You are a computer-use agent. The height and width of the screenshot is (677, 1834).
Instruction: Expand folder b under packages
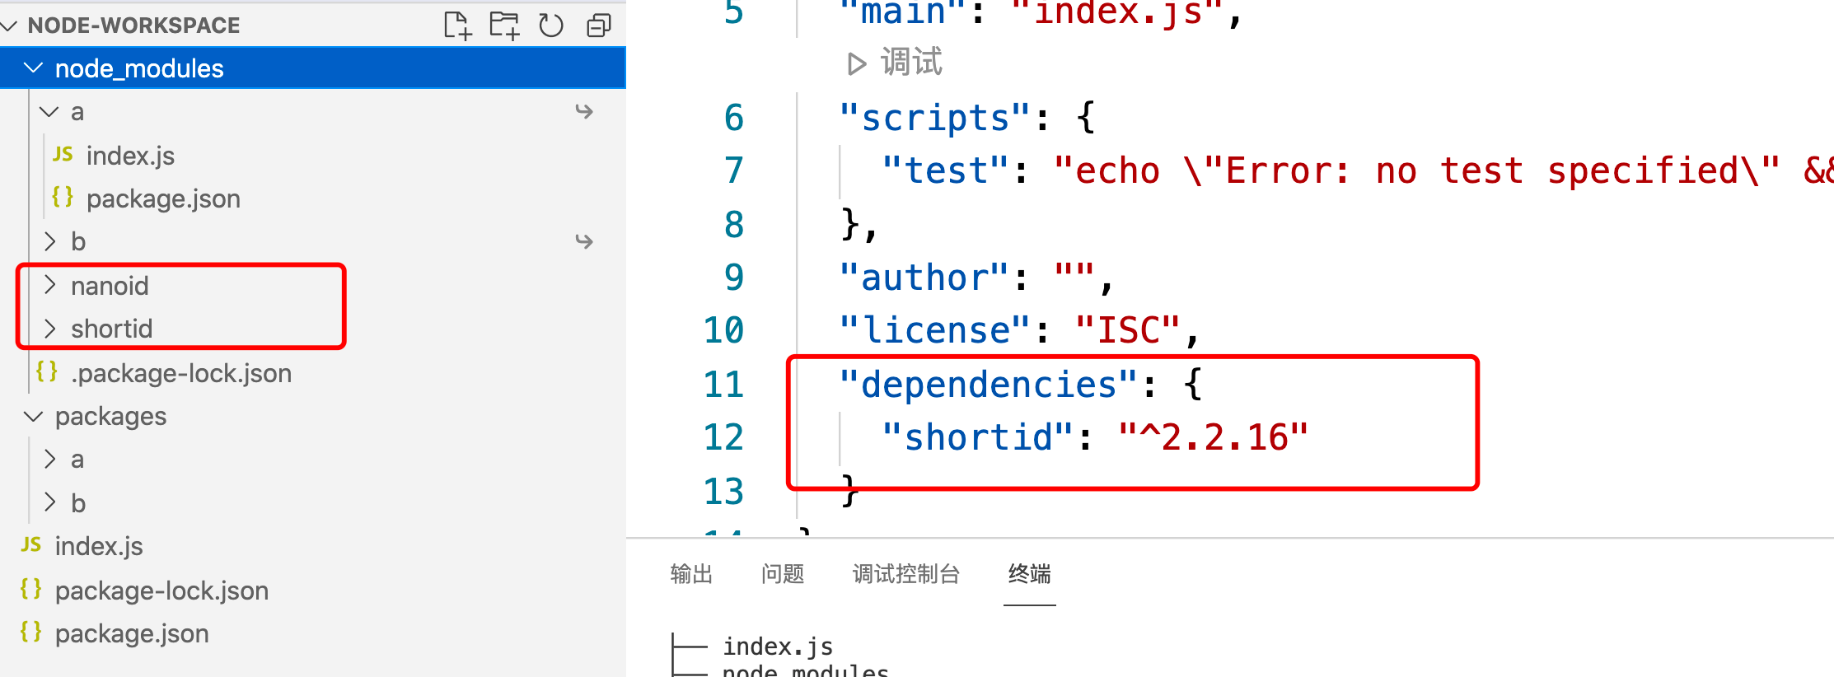point(49,502)
